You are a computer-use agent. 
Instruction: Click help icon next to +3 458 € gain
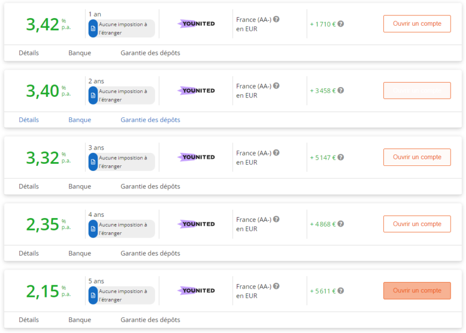(x=341, y=91)
